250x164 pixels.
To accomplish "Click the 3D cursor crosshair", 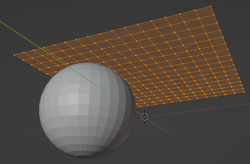I will (144, 117).
